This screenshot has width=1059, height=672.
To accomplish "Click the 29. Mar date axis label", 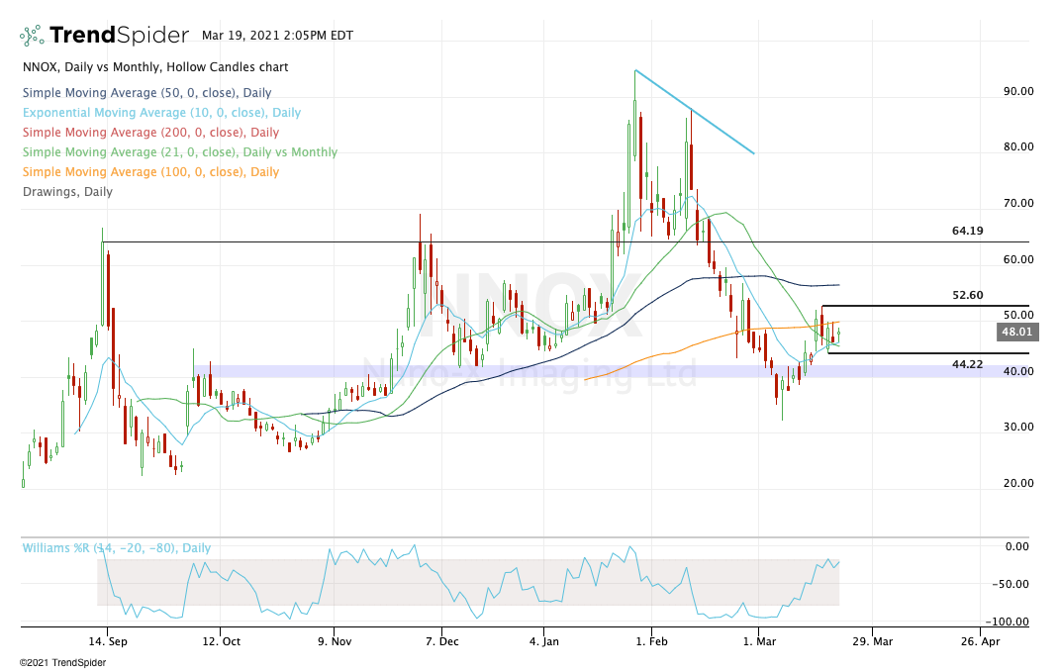I will pyautogui.click(x=873, y=641).
